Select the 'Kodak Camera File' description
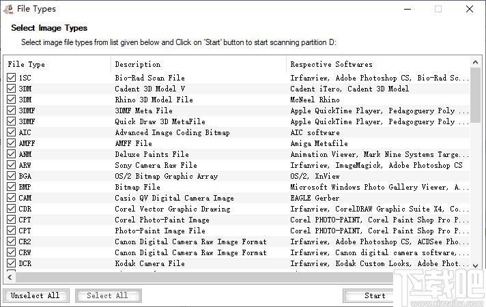The height and width of the screenshot is (307, 486). click(149, 263)
